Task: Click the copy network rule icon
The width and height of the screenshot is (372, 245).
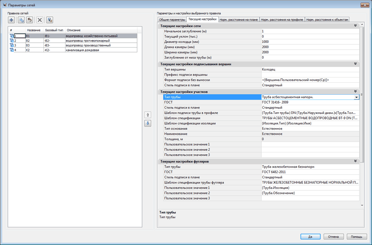Action: [21, 20]
